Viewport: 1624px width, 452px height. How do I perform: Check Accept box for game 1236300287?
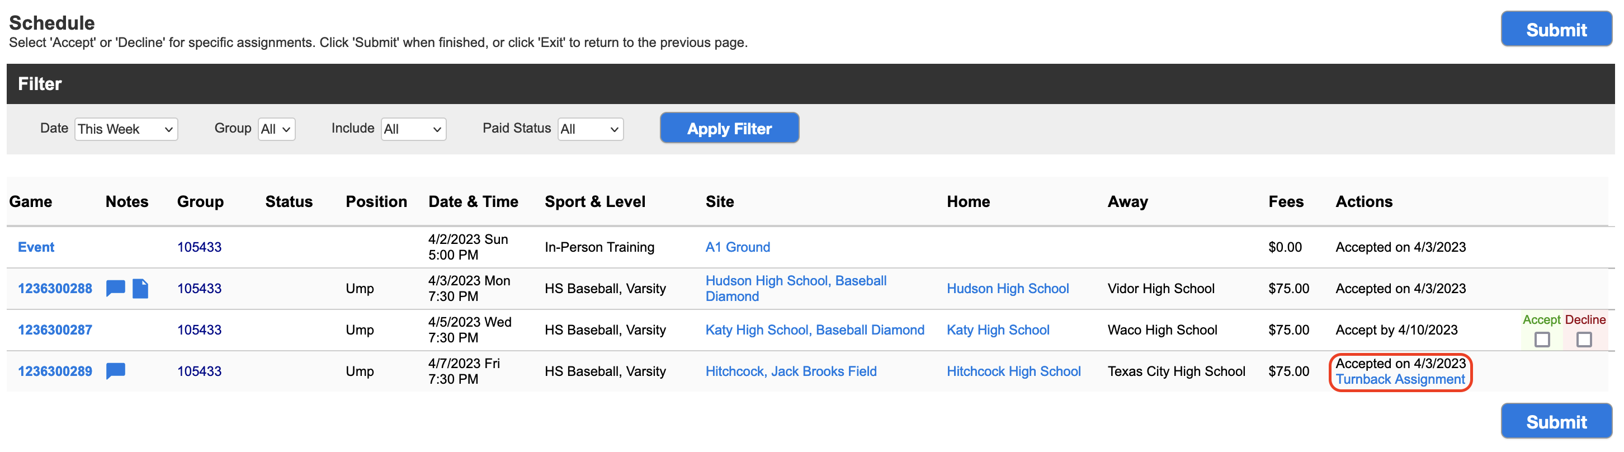coord(1542,339)
